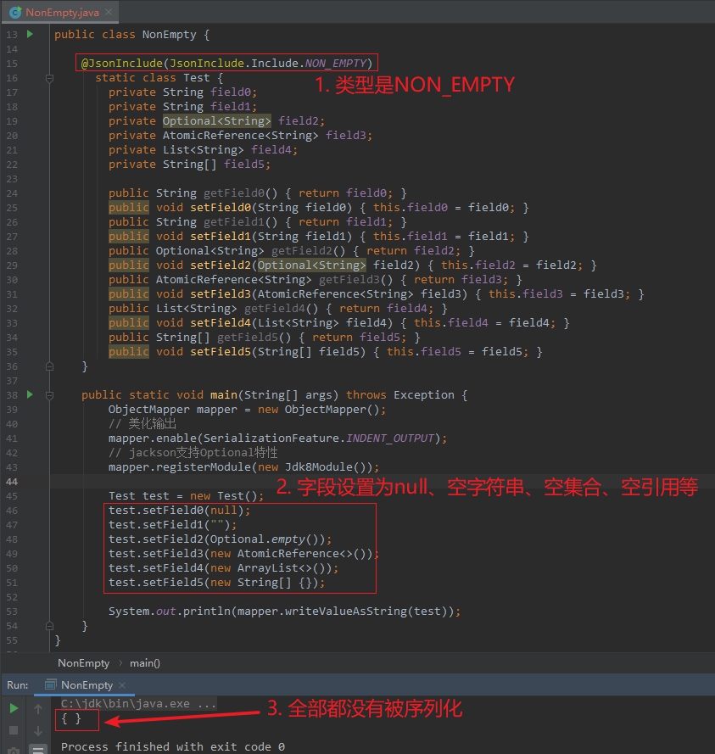
Task: Click NON_EMPTY in the annotation
Action: (336, 63)
